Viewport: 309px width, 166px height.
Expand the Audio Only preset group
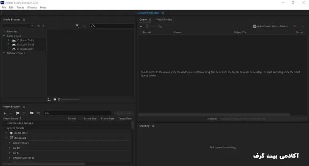coord(6,133)
